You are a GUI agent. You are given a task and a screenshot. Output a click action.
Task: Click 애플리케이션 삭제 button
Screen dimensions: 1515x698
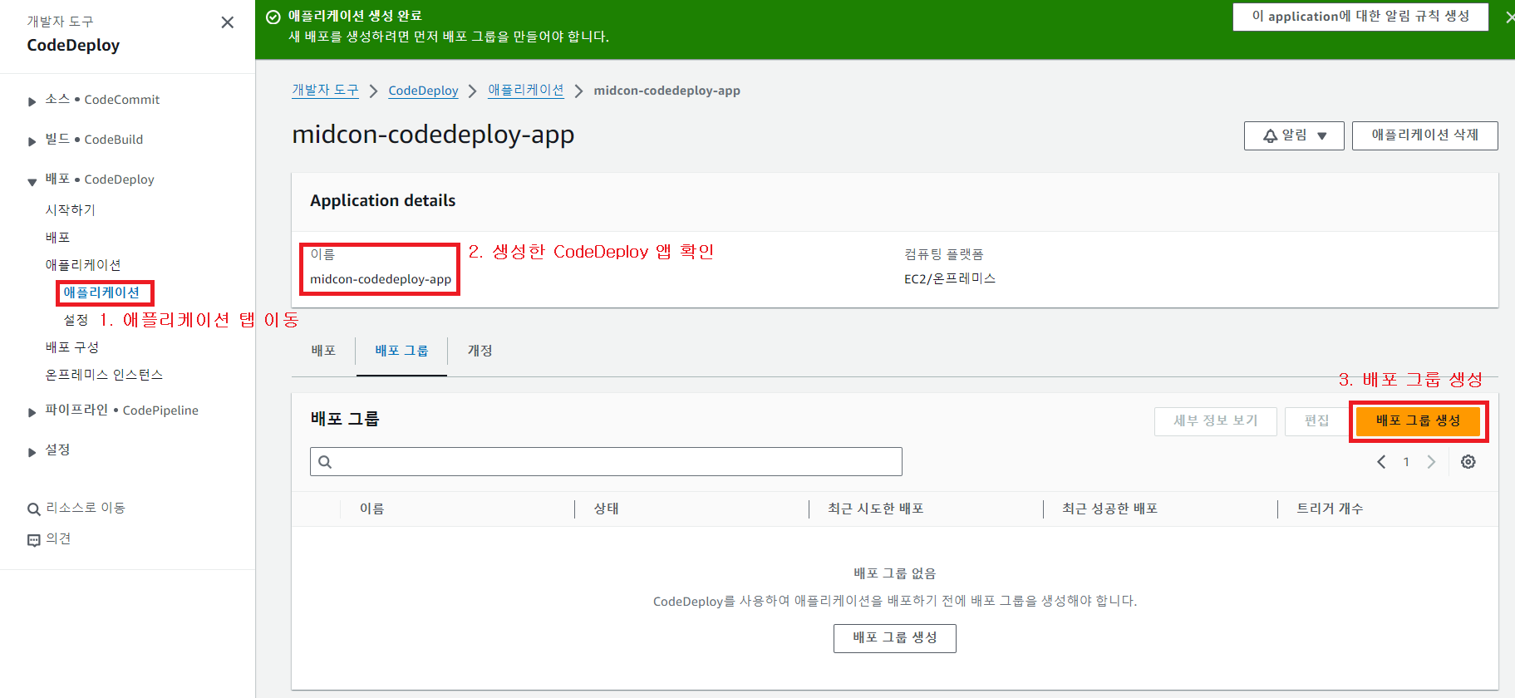point(1424,135)
